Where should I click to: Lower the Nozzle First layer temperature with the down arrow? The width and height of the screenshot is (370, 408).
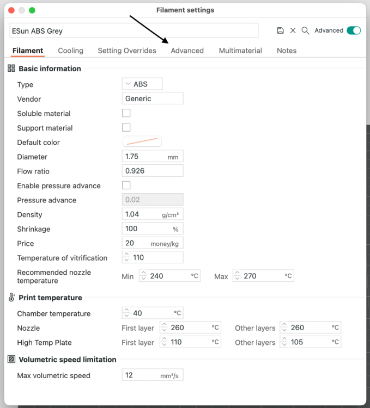[x=164, y=330]
